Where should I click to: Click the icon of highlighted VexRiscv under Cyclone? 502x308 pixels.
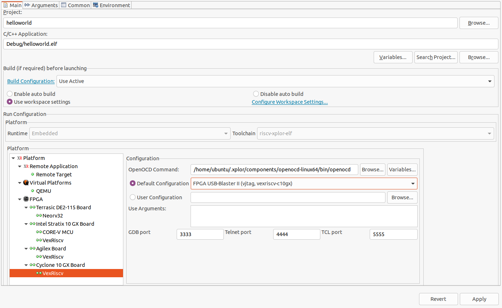pyautogui.click(x=39, y=273)
